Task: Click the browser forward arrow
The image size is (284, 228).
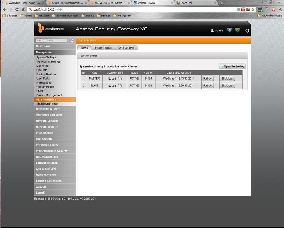Action: pos(11,9)
